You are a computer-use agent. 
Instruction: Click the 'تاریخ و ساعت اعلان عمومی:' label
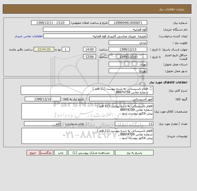pyautogui.click(x=89, y=23)
